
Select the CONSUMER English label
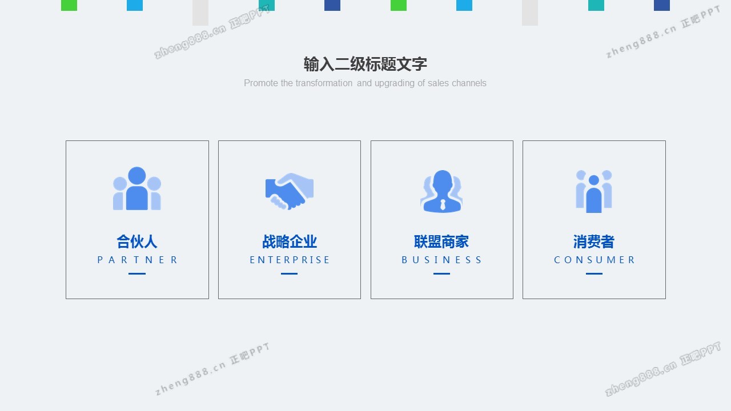pos(594,260)
